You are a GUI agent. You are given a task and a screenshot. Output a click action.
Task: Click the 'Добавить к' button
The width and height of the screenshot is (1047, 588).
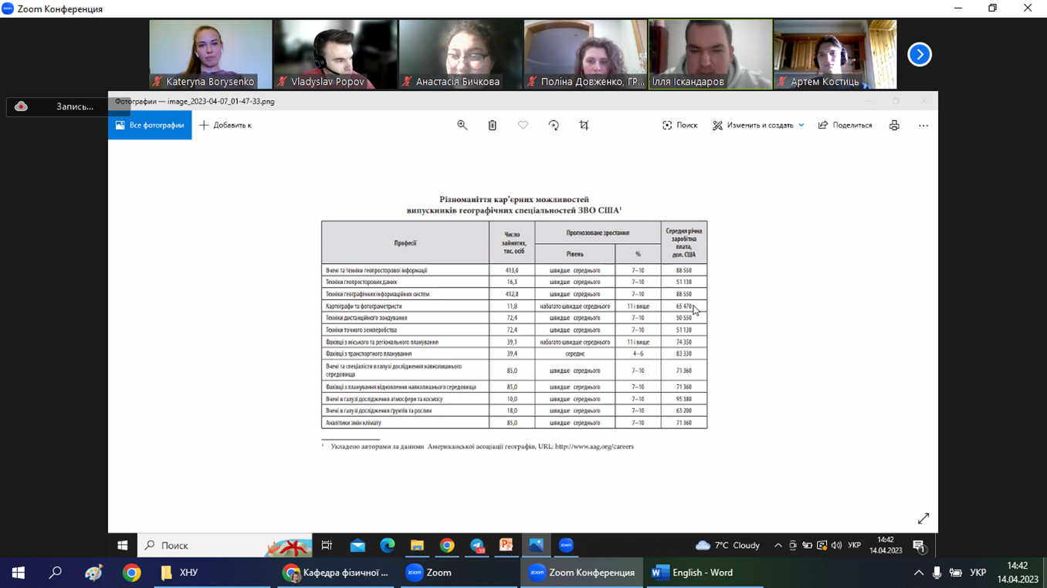(x=225, y=125)
